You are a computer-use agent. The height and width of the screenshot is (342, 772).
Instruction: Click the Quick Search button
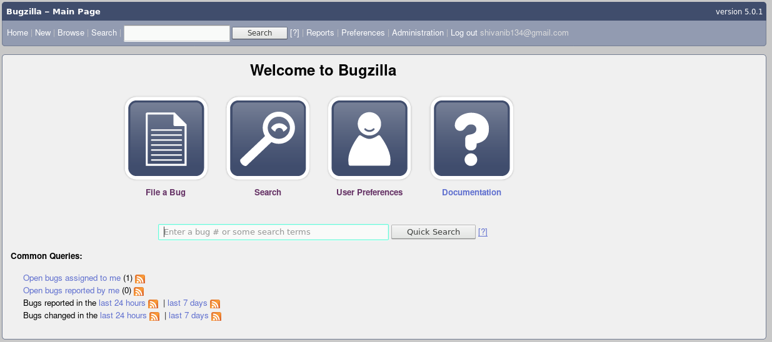433,232
